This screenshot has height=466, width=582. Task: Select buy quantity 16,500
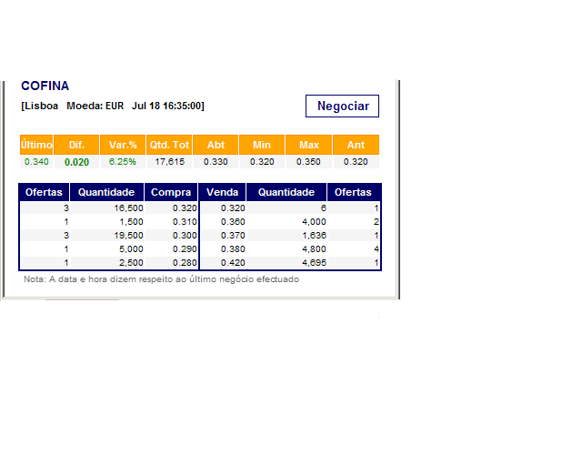coord(128,208)
